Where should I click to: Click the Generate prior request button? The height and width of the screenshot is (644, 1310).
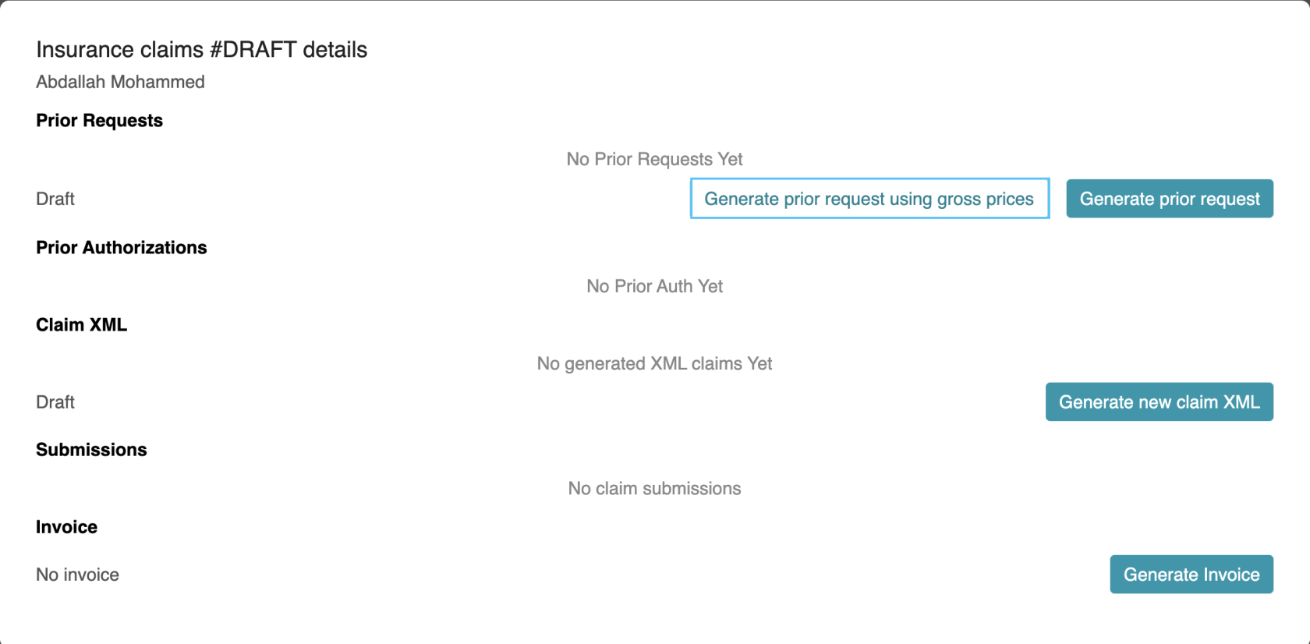[x=1169, y=199]
